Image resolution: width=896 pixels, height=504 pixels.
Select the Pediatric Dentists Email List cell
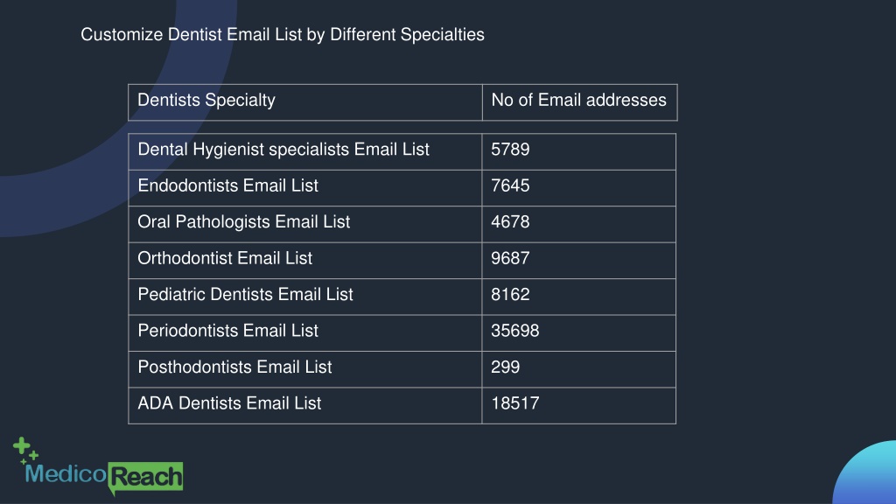[305, 297]
